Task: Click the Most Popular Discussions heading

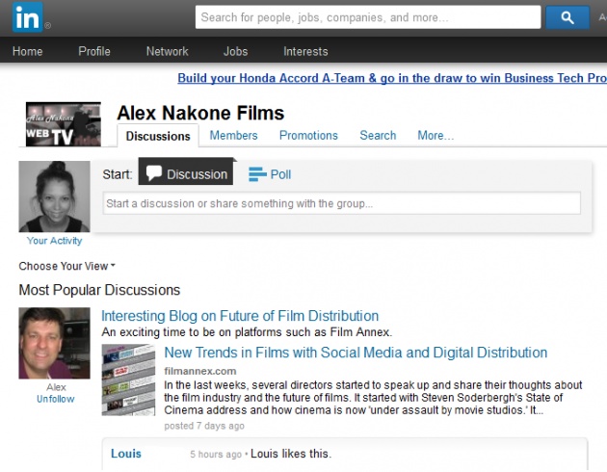Action: (99, 290)
